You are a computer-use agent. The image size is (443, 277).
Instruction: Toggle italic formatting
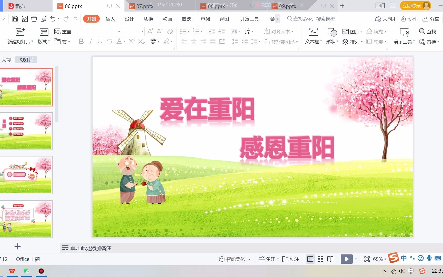point(90,41)
